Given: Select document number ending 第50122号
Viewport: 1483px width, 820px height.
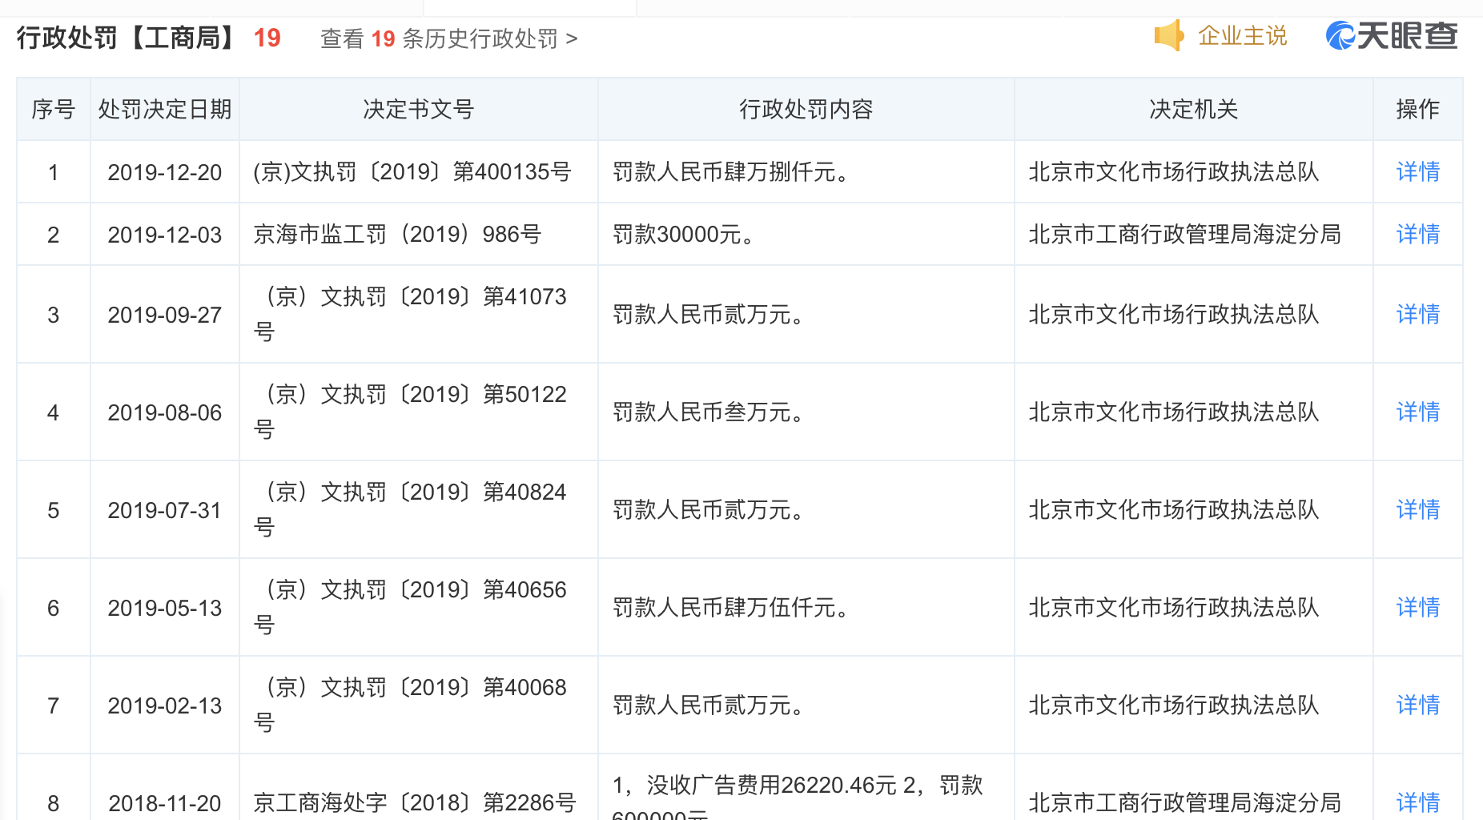Looking at the screenshot, I should pyautogui.click(x=410, y=412).
